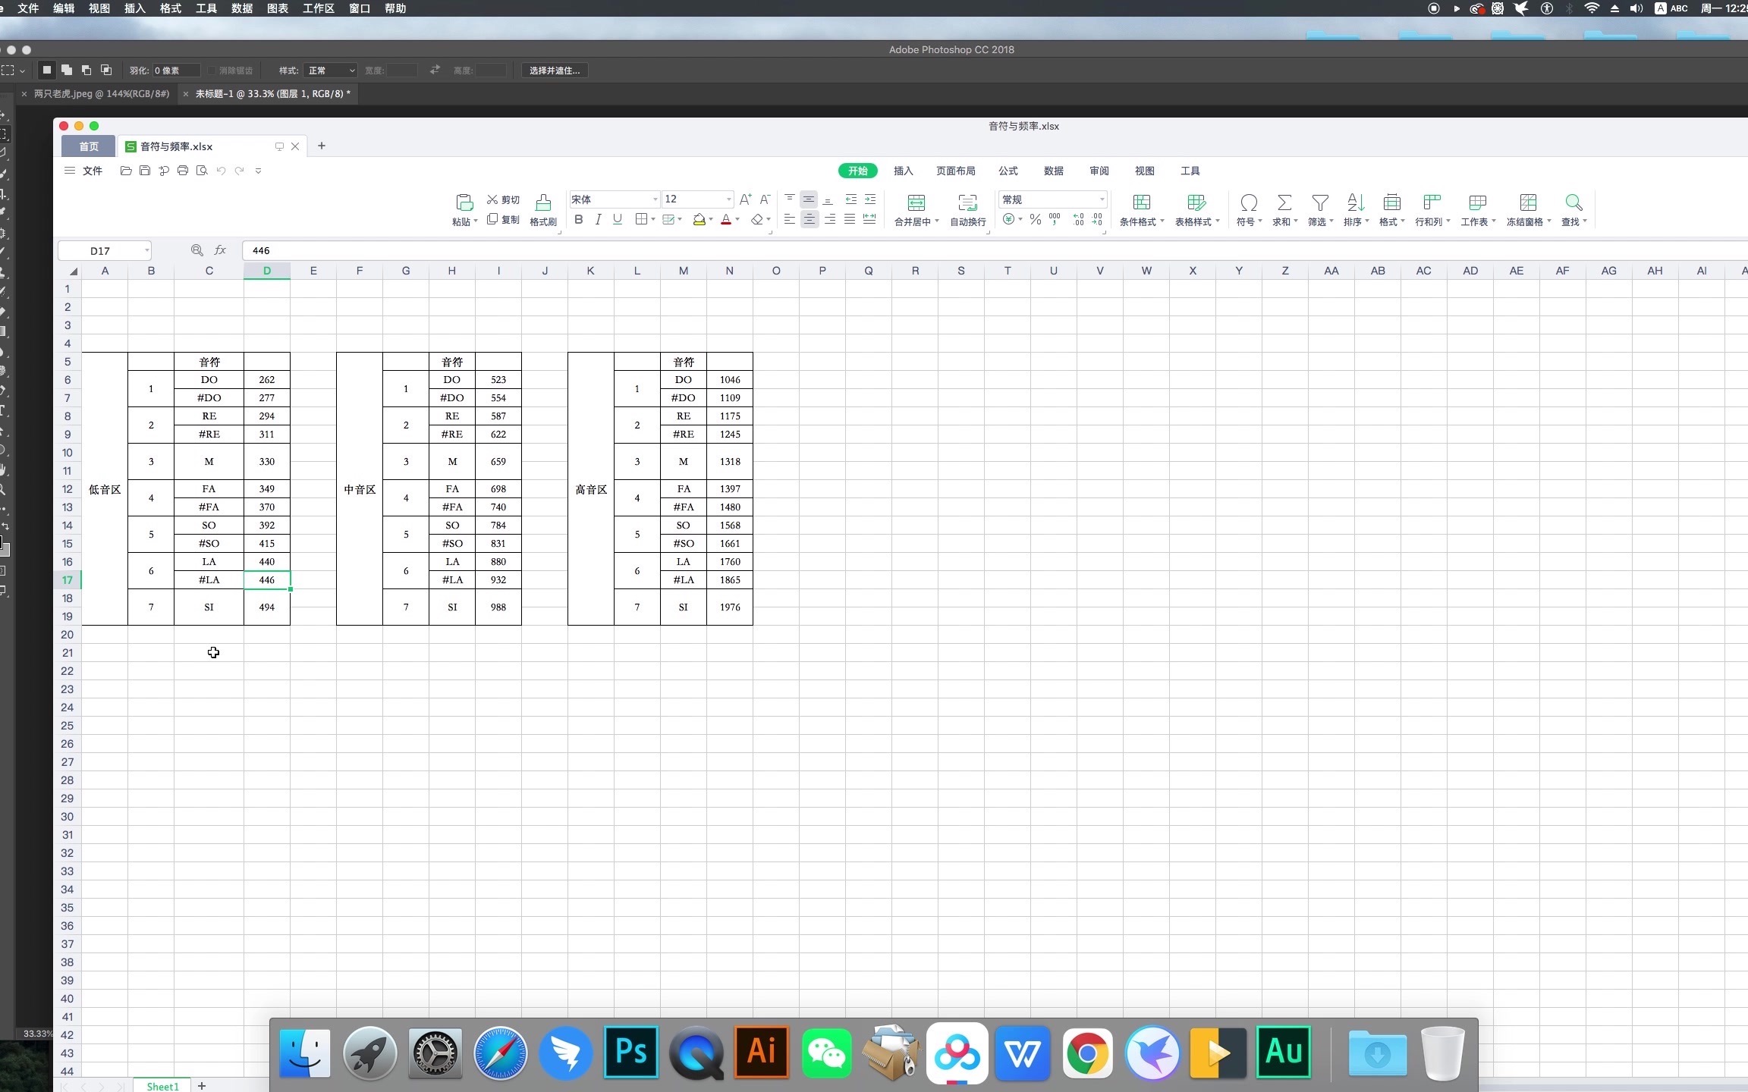Click the increase font size icon

click(745, 199)
